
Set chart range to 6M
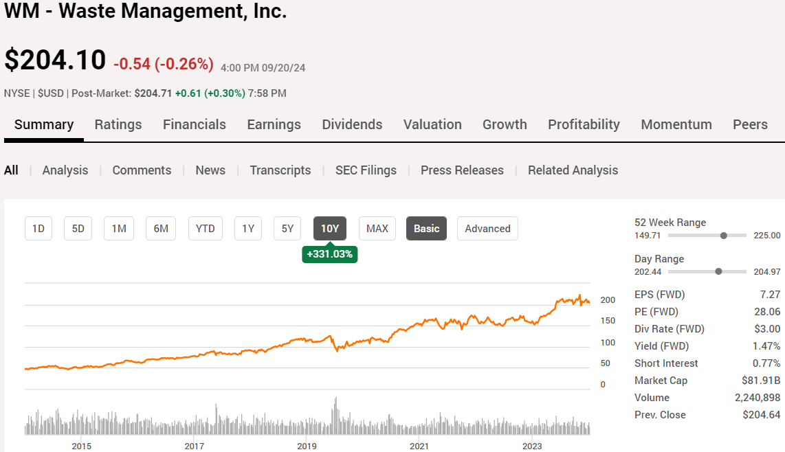(x=161, y=228)
